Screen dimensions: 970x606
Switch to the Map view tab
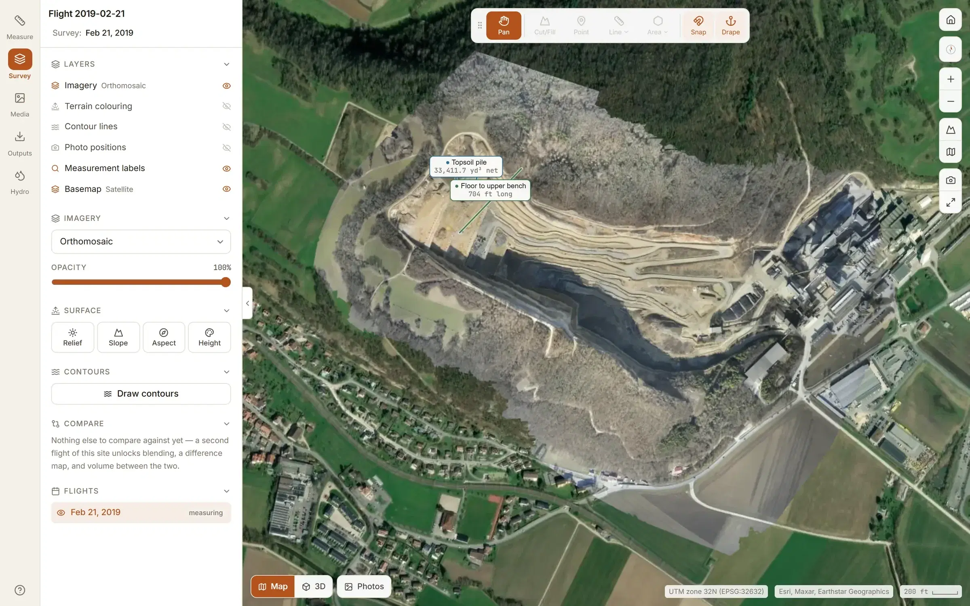tap(273, 587)
